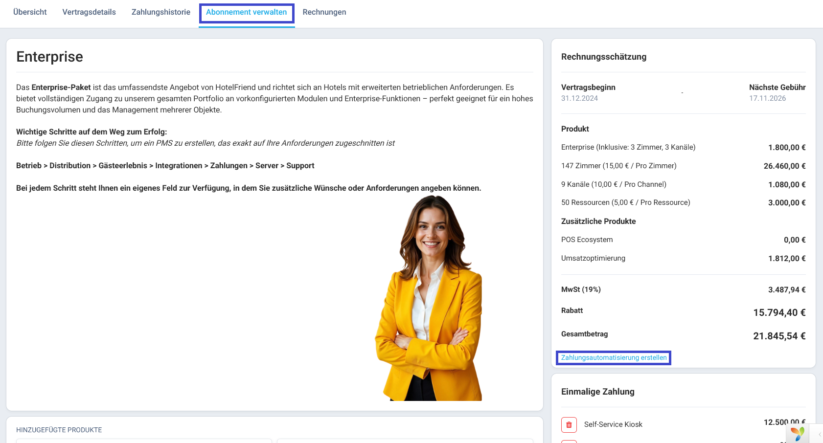Click the Zahlungsautomatisierung erstellen link
Screen dimensions: 823x443
(x=614, y=357)
